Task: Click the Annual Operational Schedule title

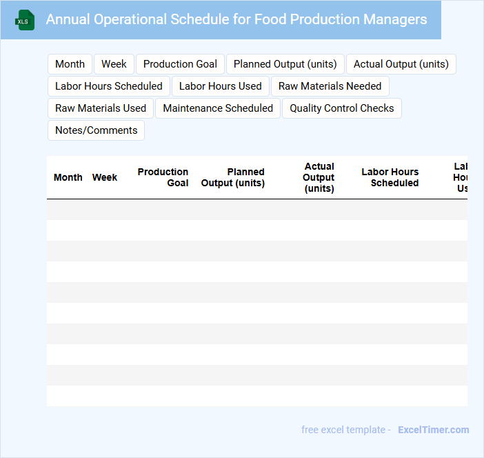Action: [236, 19]
